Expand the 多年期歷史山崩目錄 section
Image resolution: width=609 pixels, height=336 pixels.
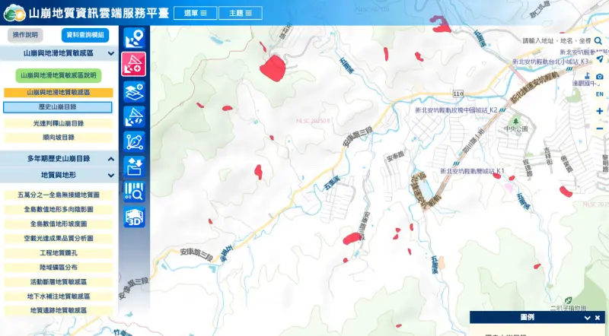pyautogui.click(x=111, y=159)
